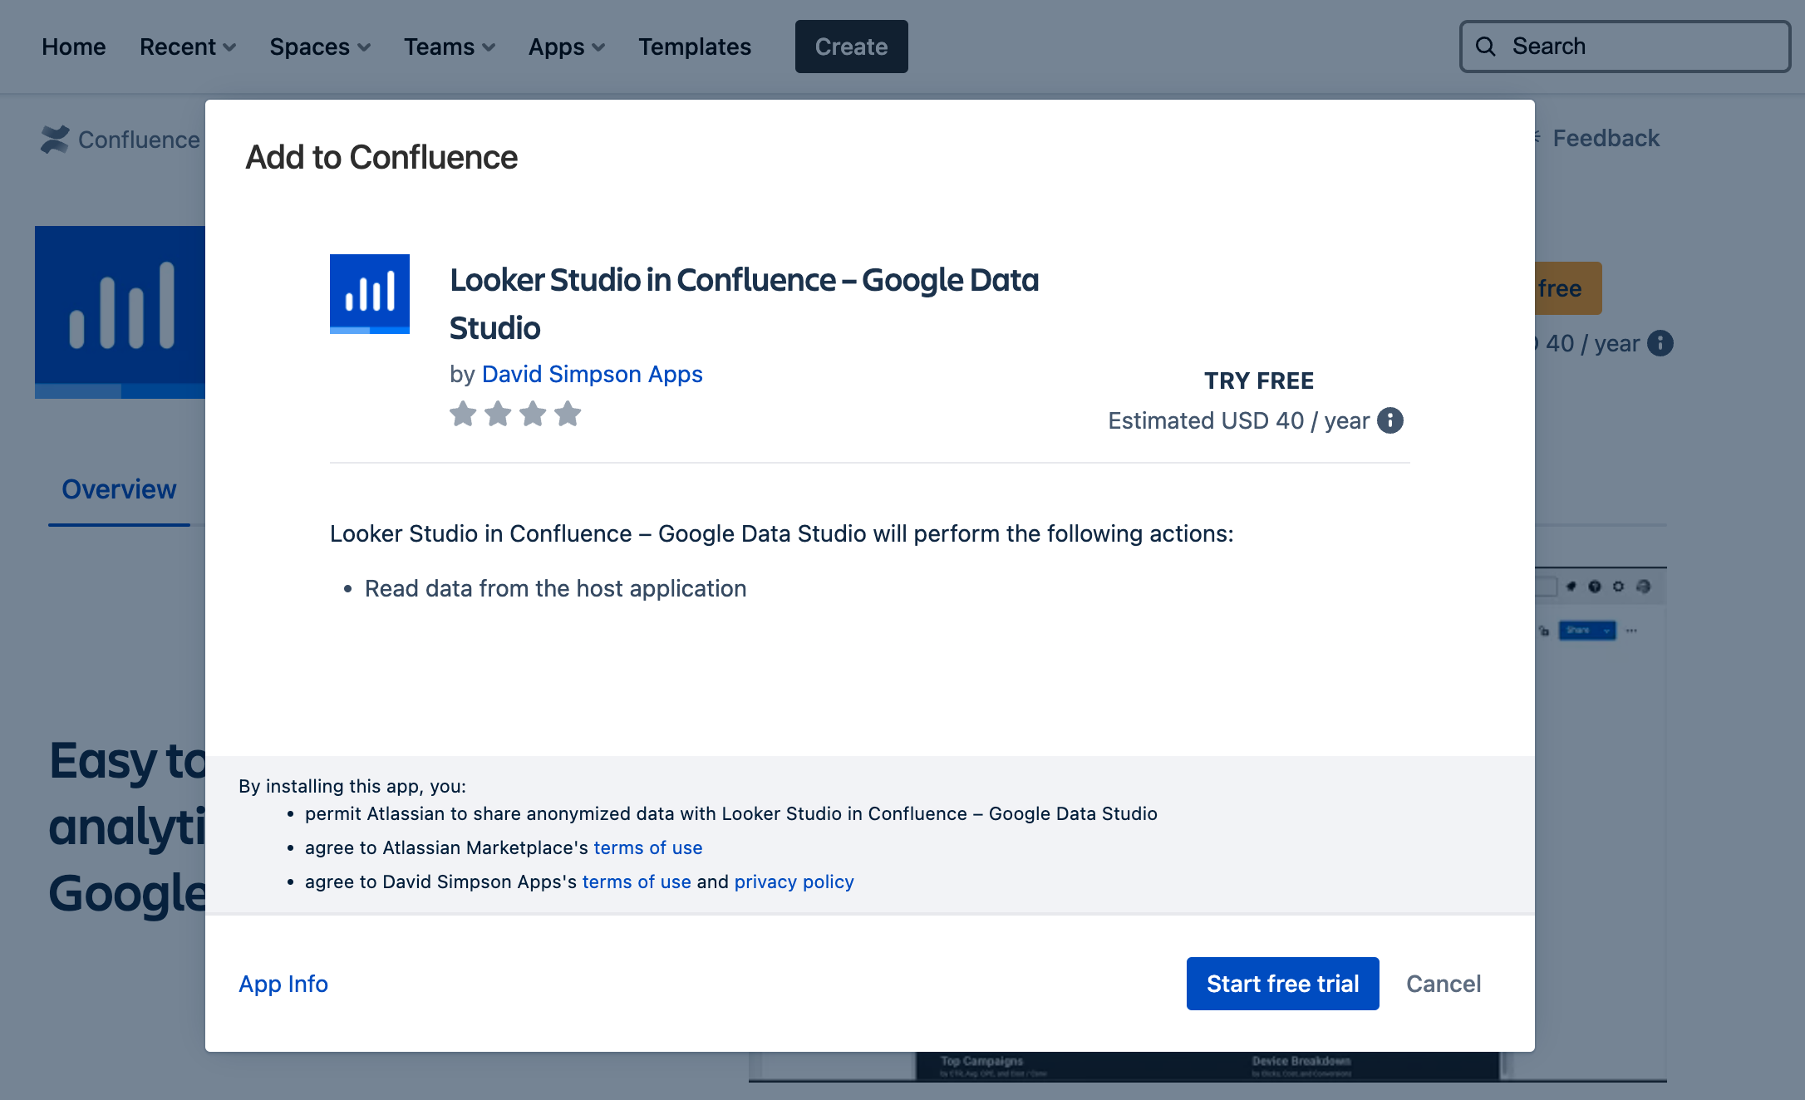
Task: Expand the Recent dropdown menu
Action: point(188,47)
